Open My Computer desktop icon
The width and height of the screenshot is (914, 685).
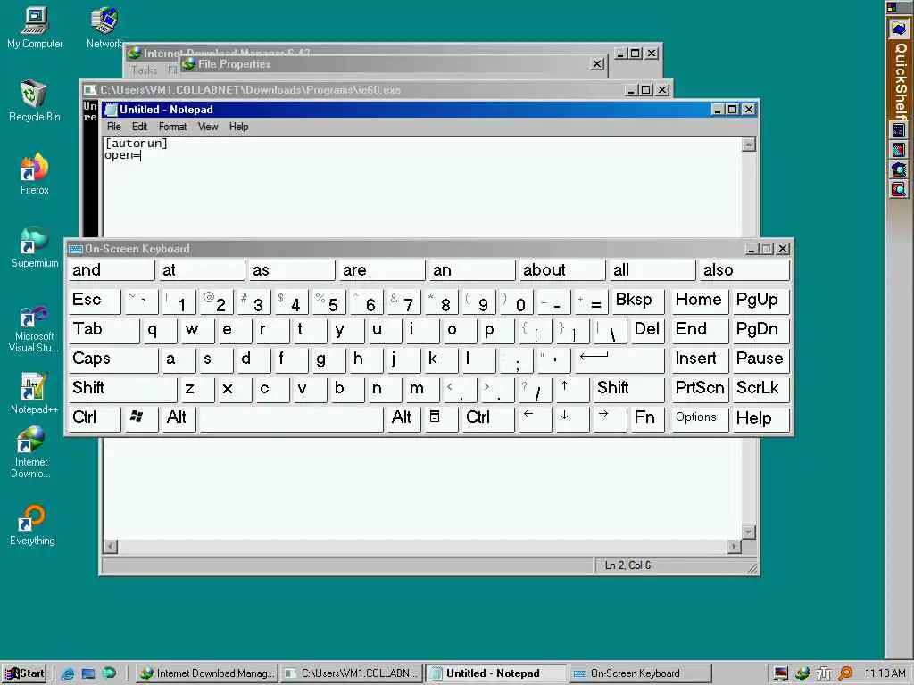(35, 28)
